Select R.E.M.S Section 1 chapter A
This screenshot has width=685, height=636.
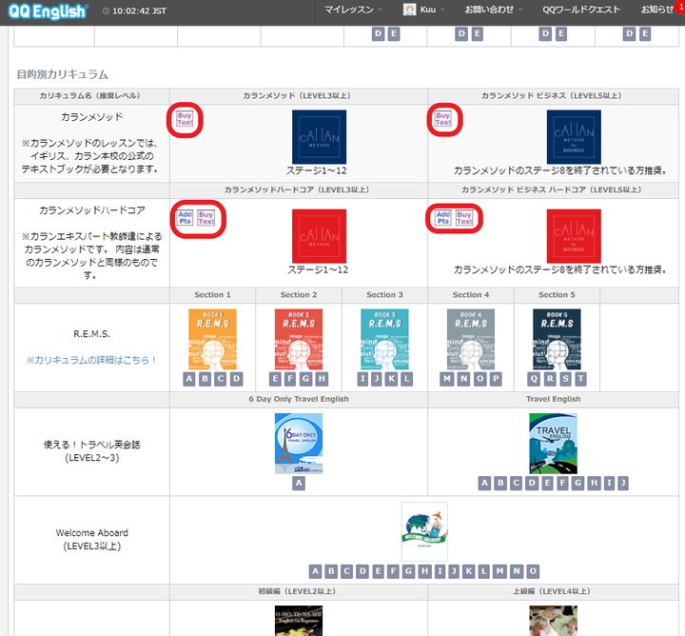coord(189,379)
